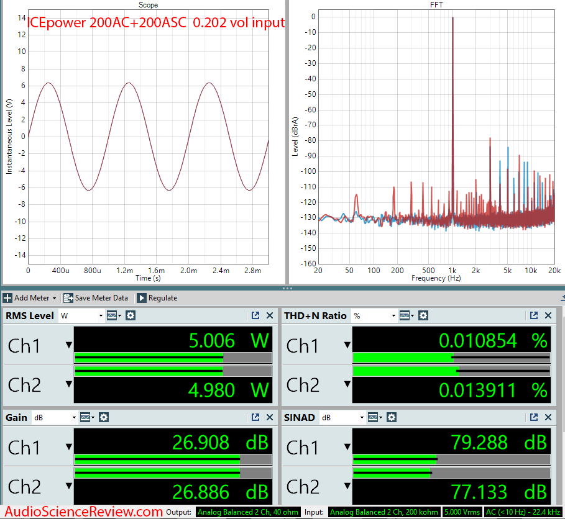Click Save Meter Data
Image resolution: width=565 pixels, height=519 pixels.
coord(96,298)
